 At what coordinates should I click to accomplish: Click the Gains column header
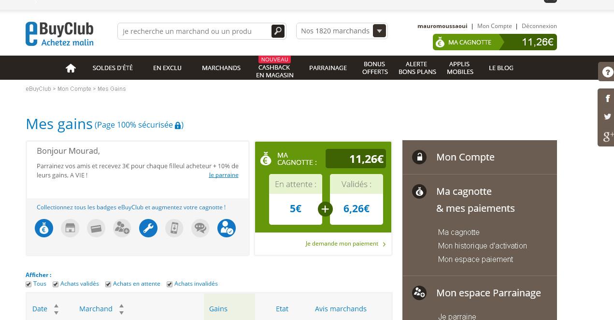tap(218, 309)
